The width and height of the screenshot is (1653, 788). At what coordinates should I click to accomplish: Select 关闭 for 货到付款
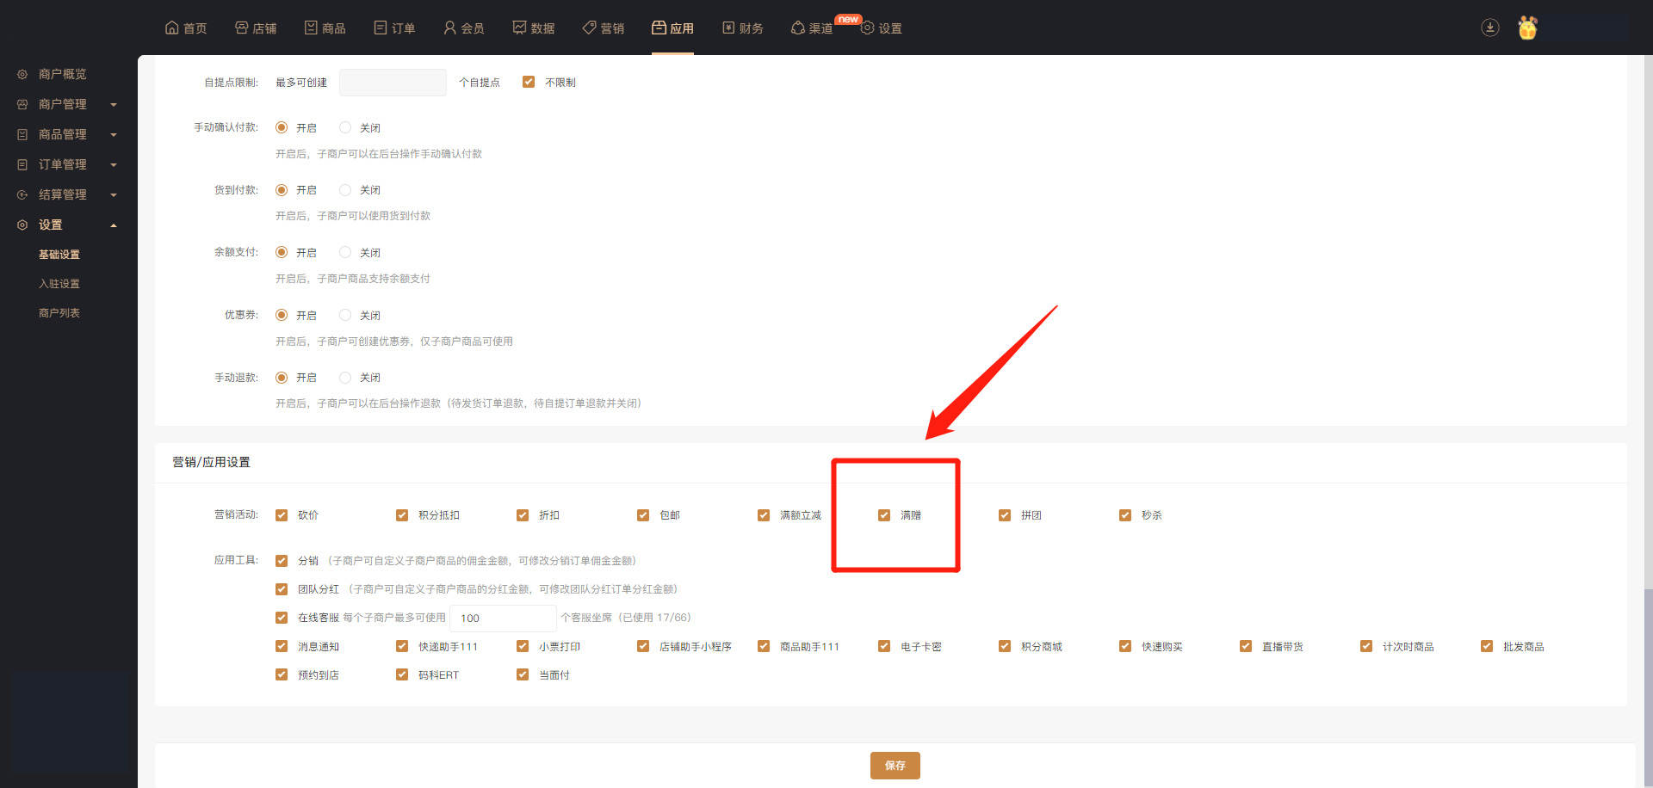tap(345, 190)
